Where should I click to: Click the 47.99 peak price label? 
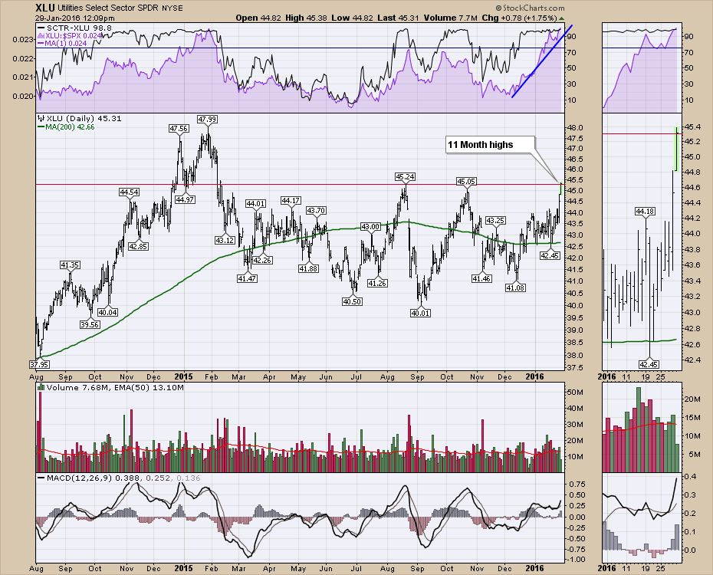(x=207, y=119)
